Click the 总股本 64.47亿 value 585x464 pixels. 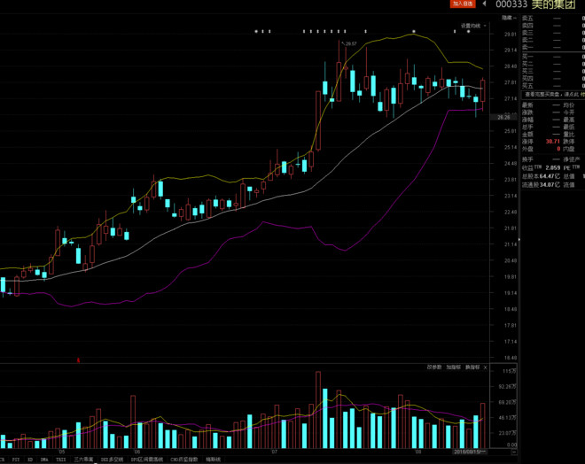click(x=550, y=176)
